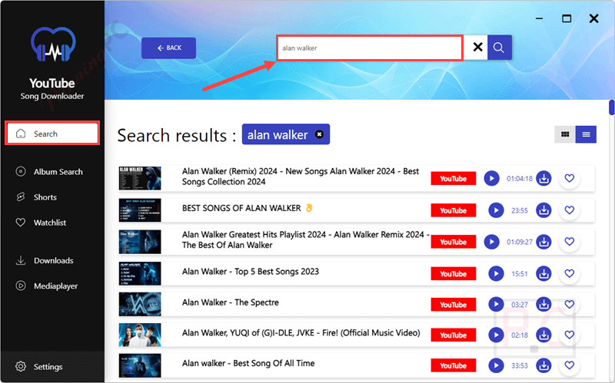The image size is (615, 383).
Task: Remove the 'alan walker' search tag
Action: [x=320, y=135]
